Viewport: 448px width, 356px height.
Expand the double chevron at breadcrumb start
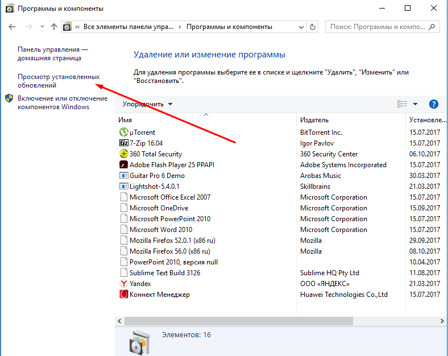click(x=77, y=27)
